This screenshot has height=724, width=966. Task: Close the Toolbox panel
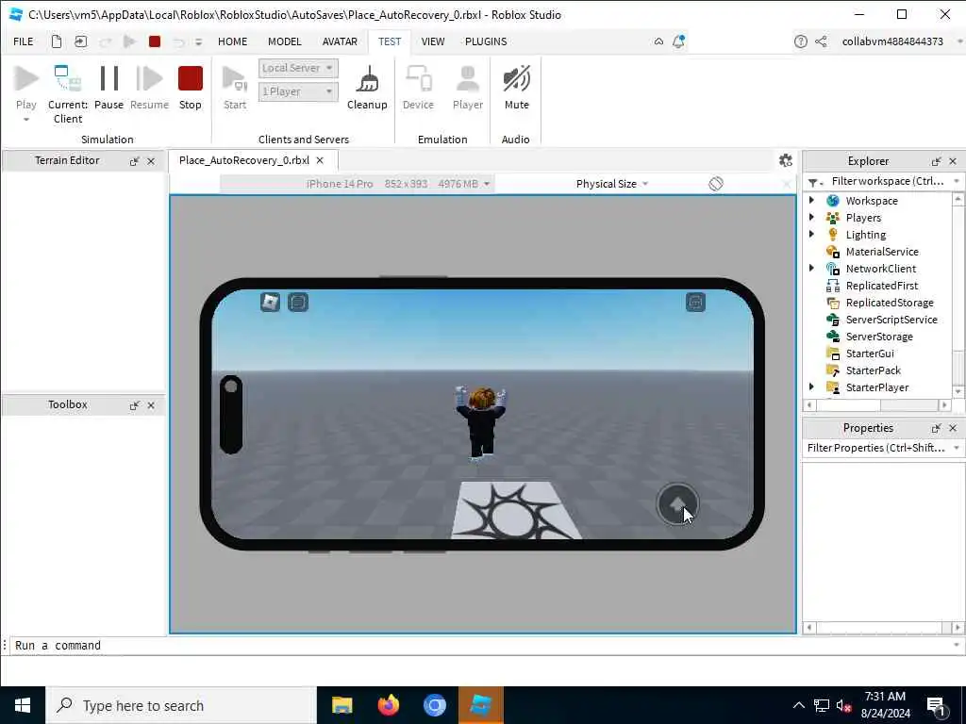pyautogui.click(x=151, y=405)
